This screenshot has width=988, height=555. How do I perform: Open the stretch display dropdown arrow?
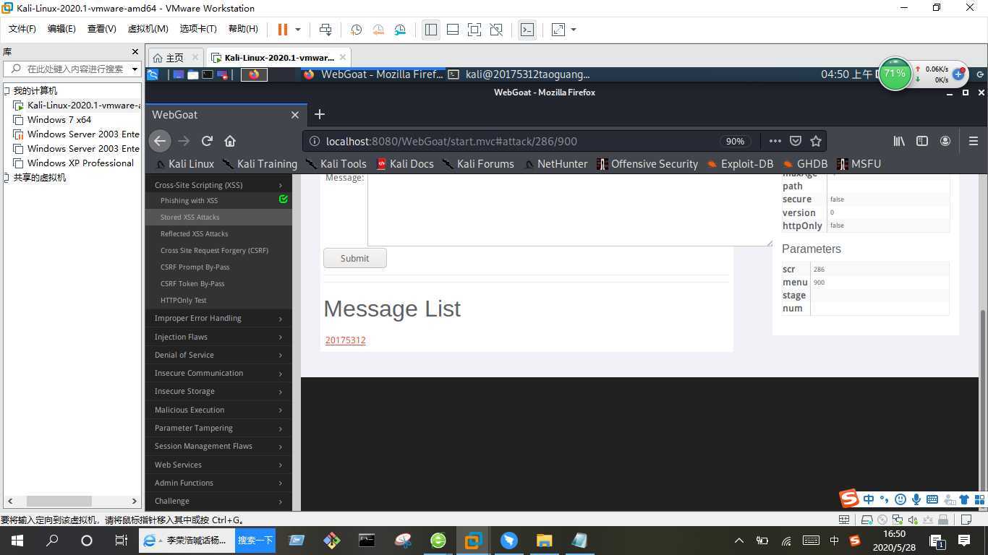point(574,30)
